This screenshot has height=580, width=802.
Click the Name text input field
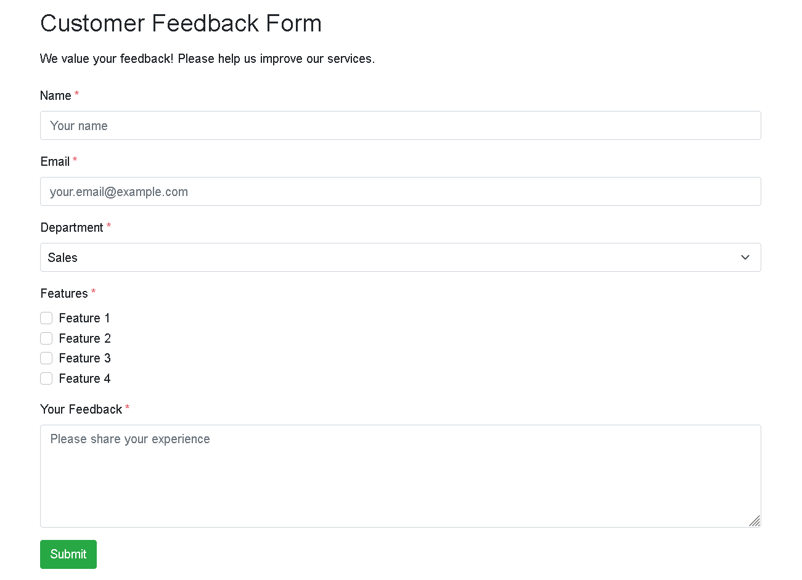[400, 126]
